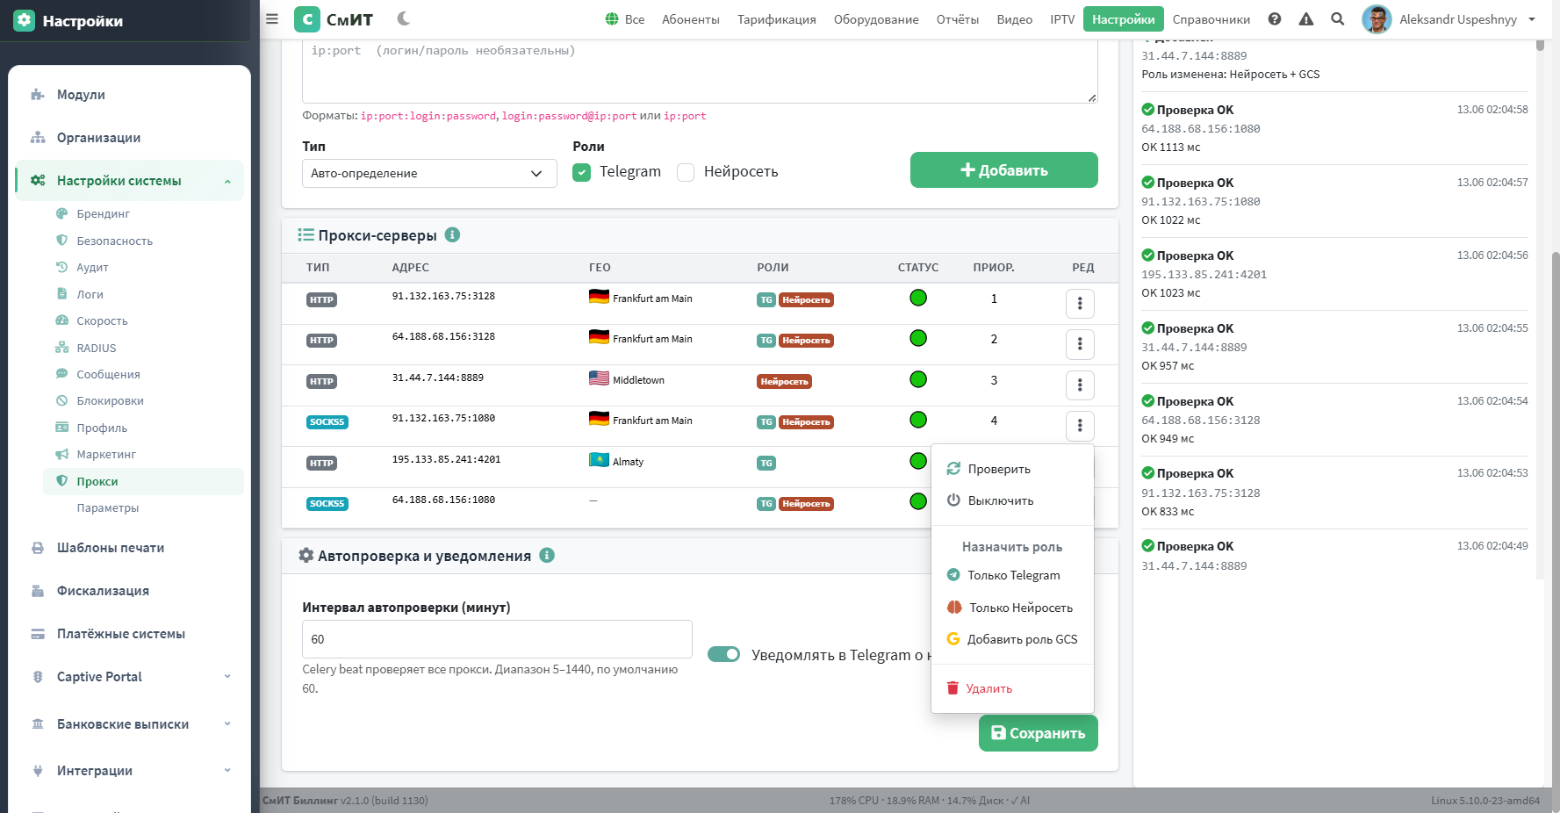Collapse the Настройки системы section

pyautogui.click(x=227, y=181)
